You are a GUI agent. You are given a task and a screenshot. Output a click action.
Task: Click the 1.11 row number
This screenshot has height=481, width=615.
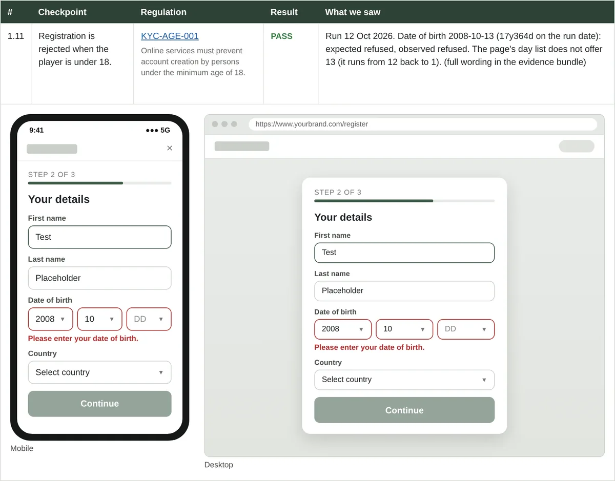pyautogui.click(x=16, y=36)
